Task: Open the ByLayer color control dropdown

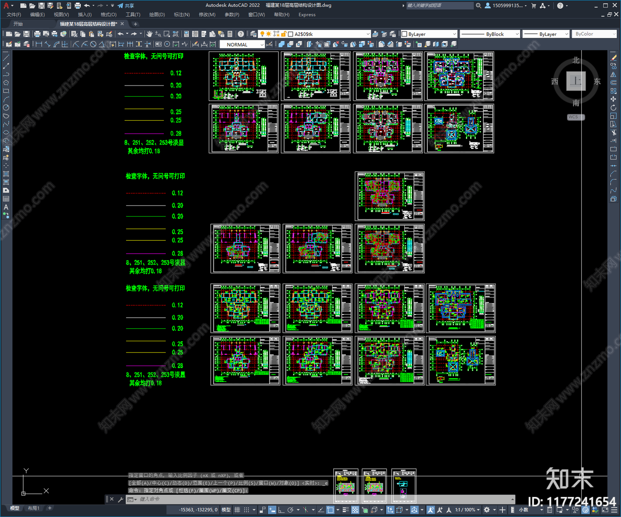Action: pos(429,34)
